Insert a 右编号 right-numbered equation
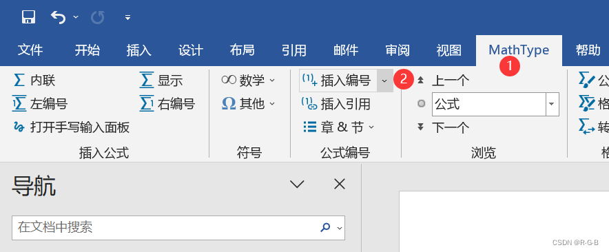The image size is (609, 252). point(167,104)
